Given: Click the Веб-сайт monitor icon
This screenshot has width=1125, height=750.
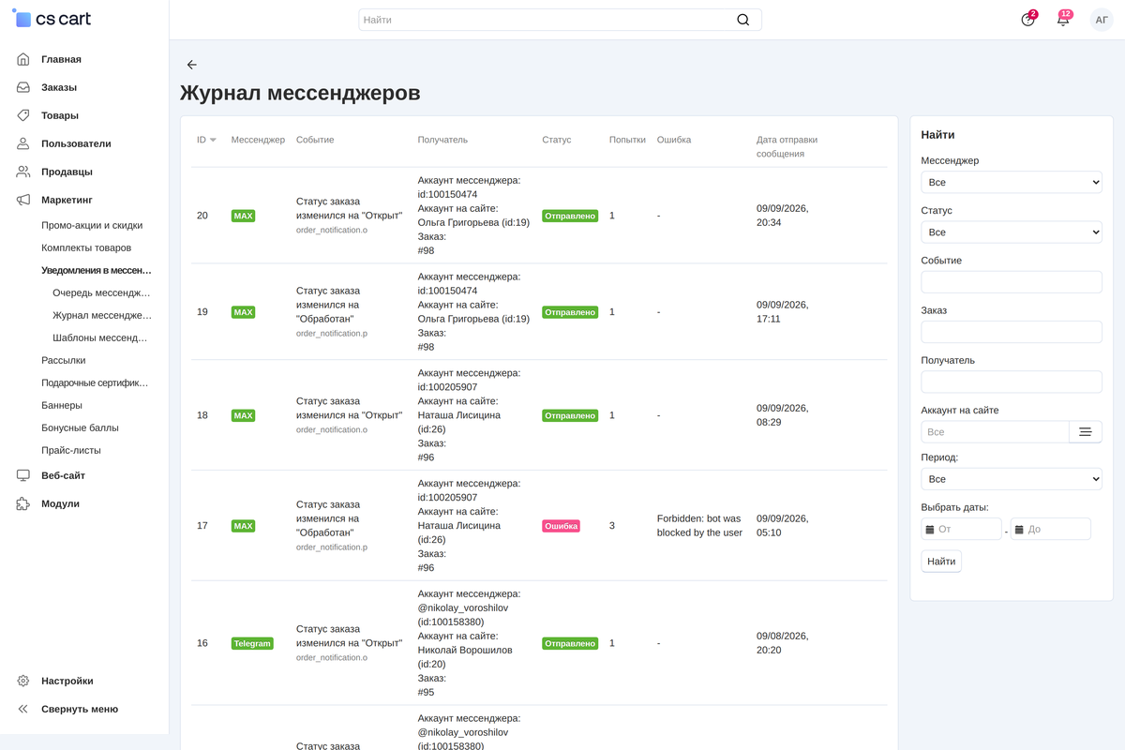Looking at the screenshot, I should click(23, 475).
